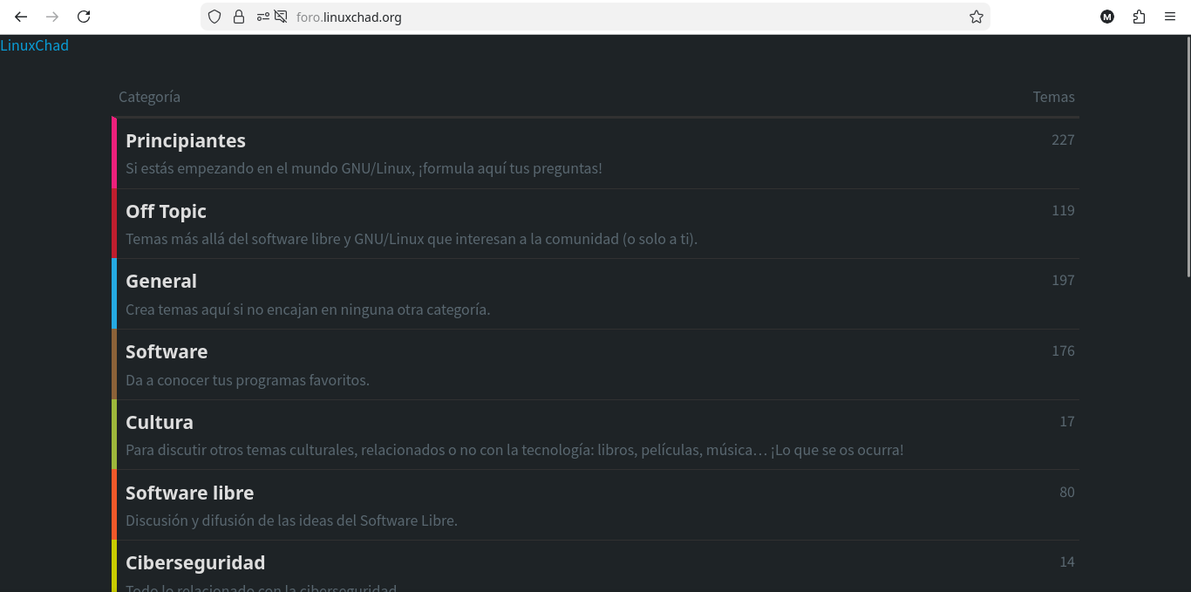Click the browser back arrow
The width and height of the screenshot is (1191, 592).
[21, 17]
